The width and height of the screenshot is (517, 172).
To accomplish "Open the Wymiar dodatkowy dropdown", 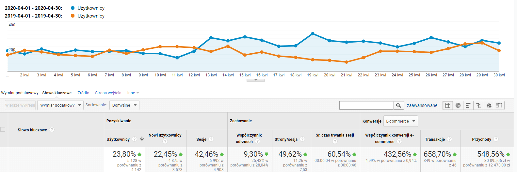I will [61, 105].
